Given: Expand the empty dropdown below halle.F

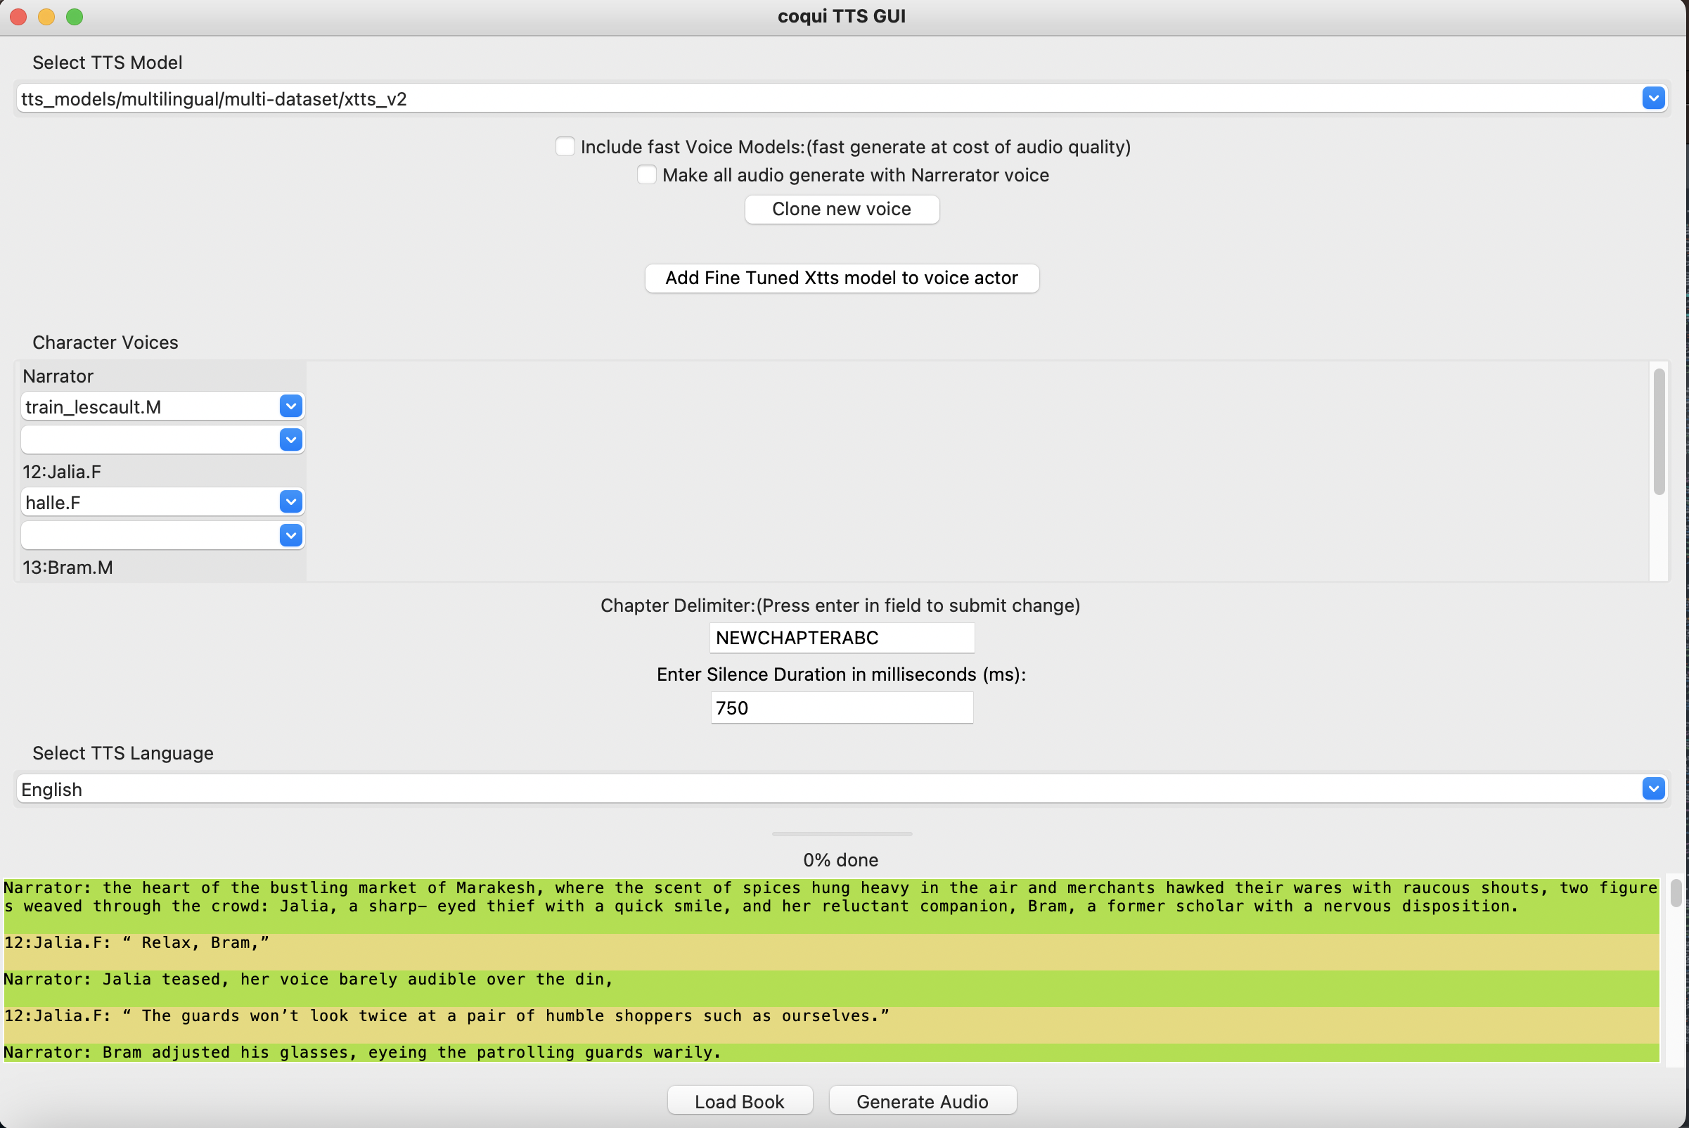Looking at the screenshot, I should [x=290, y=535].
